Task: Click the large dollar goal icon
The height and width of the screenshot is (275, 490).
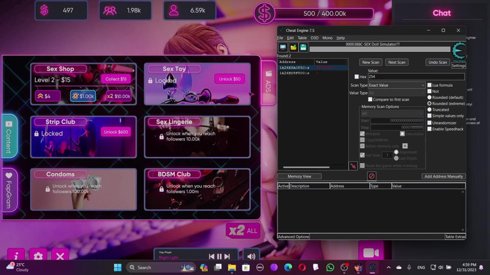Action: point(264,13)
